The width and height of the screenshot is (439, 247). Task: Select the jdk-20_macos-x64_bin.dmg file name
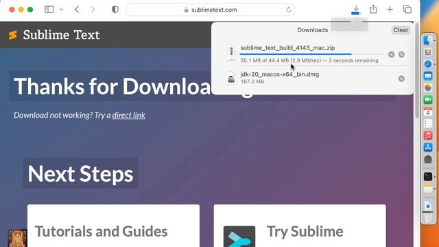click(x=280, y=75)
